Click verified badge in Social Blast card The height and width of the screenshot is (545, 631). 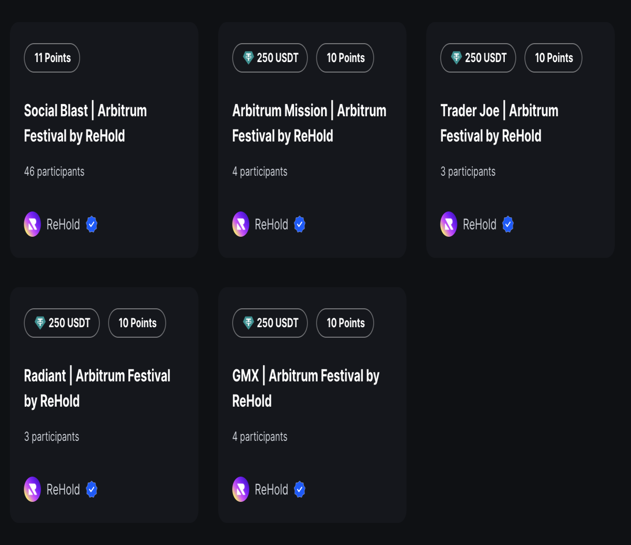pos(91,224)
